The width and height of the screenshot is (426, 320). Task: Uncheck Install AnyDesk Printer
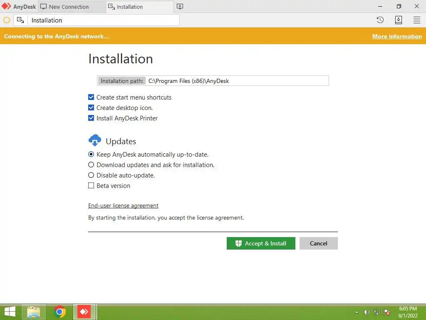(91, 118)
